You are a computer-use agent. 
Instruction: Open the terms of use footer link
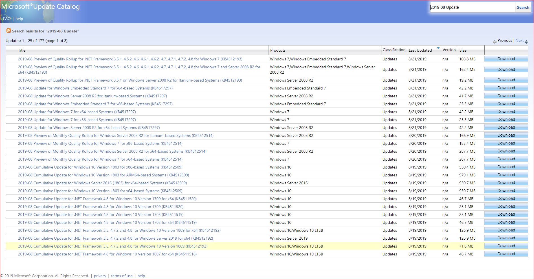(x=122, y=276)
